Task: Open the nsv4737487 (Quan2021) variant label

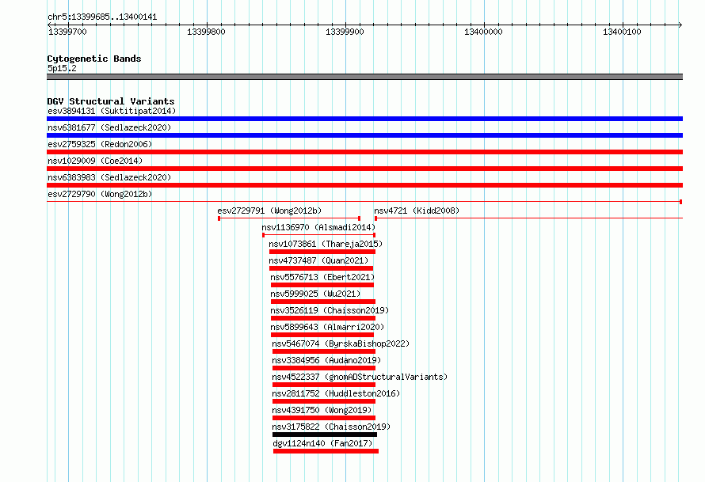Action: coord(318,260)
